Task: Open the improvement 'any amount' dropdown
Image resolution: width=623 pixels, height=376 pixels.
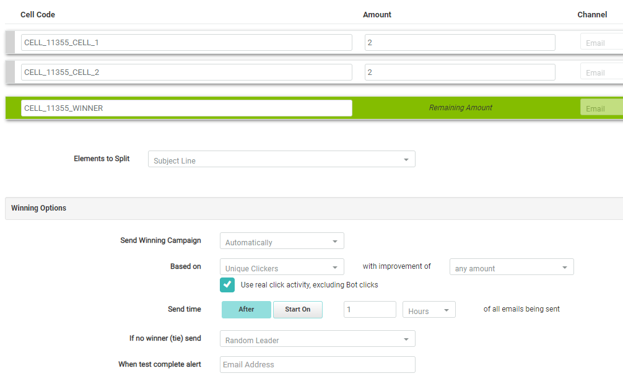Action: [x=512, y=268]
